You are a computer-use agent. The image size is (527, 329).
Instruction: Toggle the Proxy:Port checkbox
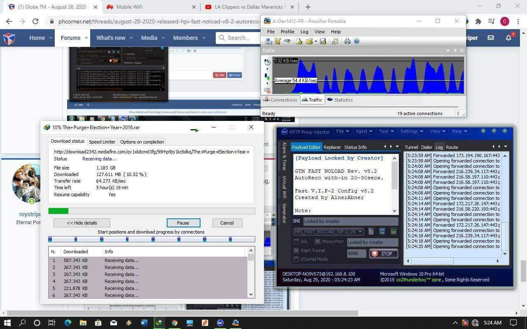(317, 241)
